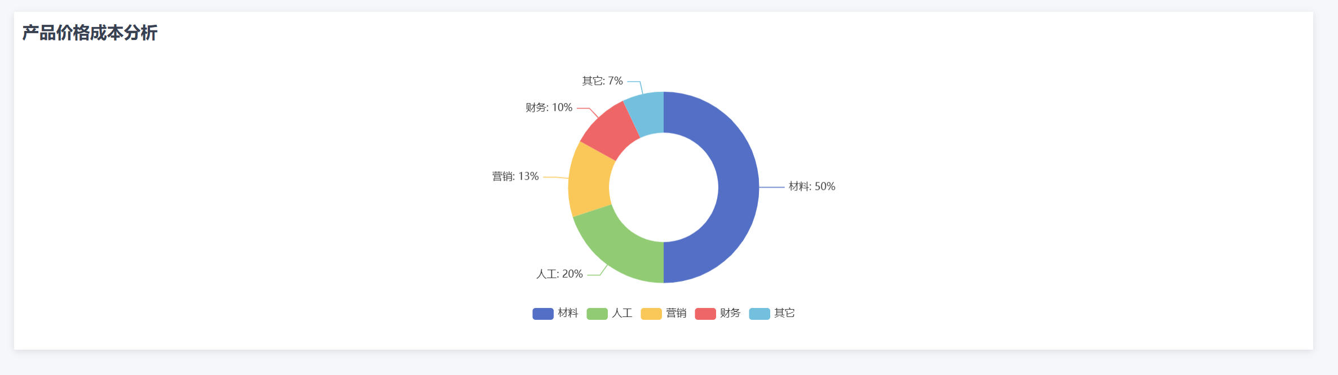Click the "财务: 10%" data label
This screenshot has width=1338, height=375.
pos(549,108)
